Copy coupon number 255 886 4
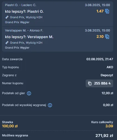The width and height of the screenshot is (117, 140). click(x=99, y=83)
